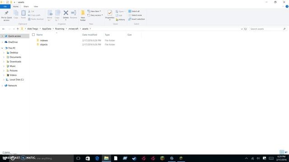Tick the select-all items checkbox
Viewport: 289px width, 162px height.
[x=33, y=35]
